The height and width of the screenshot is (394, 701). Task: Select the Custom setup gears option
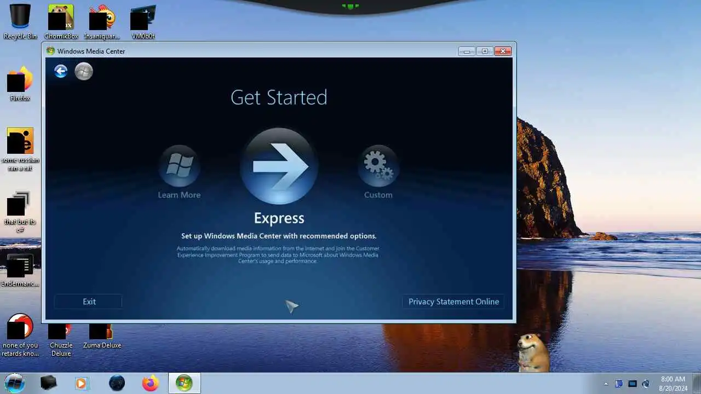click(378, 166)
